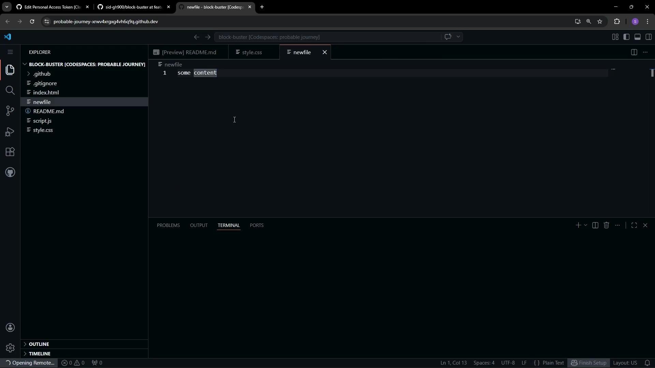Go back in editor navigation history

(x=196, y=37)
